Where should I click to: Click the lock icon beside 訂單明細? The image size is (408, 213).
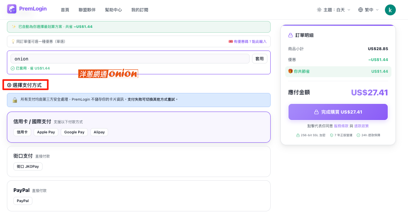tap(291, 35)
